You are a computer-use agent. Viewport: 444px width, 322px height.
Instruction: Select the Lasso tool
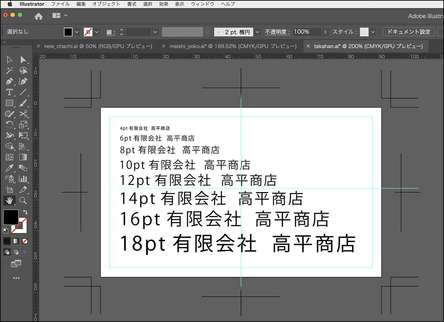[23, 70]
